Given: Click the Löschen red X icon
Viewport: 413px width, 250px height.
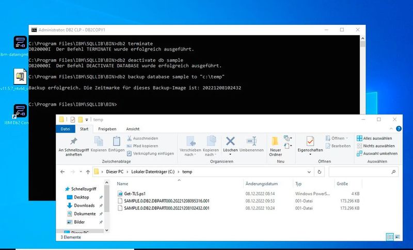Looking at the screenshot, I should coord(230,141).
